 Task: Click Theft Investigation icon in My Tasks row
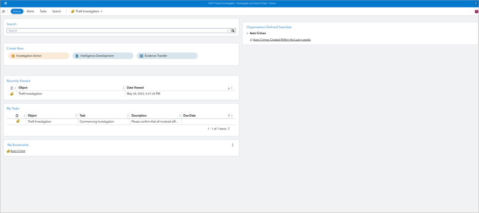pyautogui.click(x=18, y=121)
